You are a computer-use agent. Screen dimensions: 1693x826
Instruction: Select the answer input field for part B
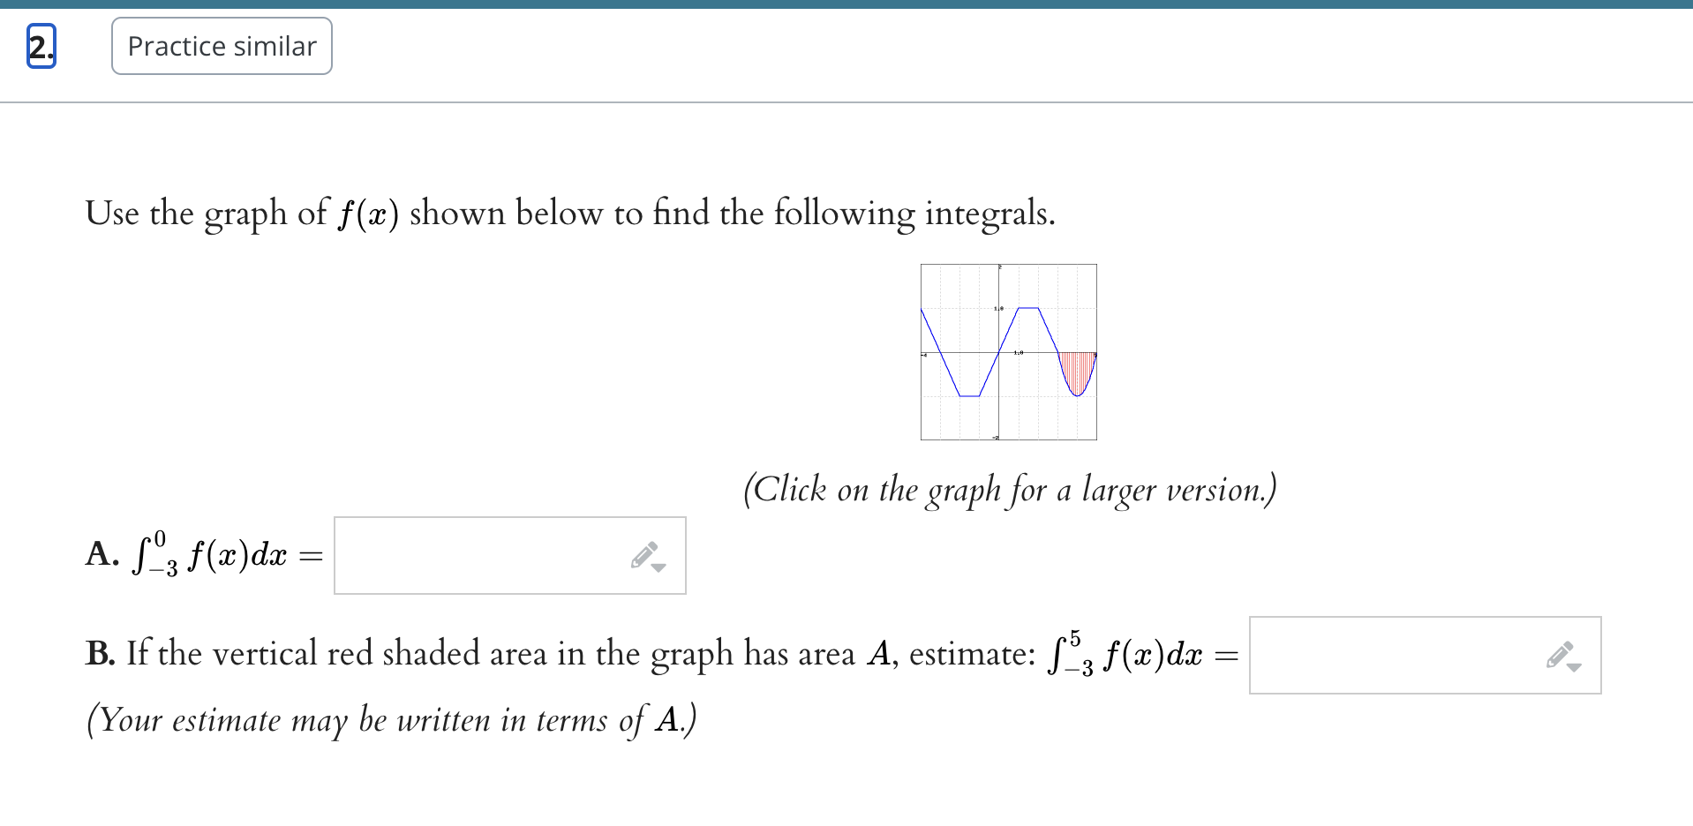tap(1412, 655)
